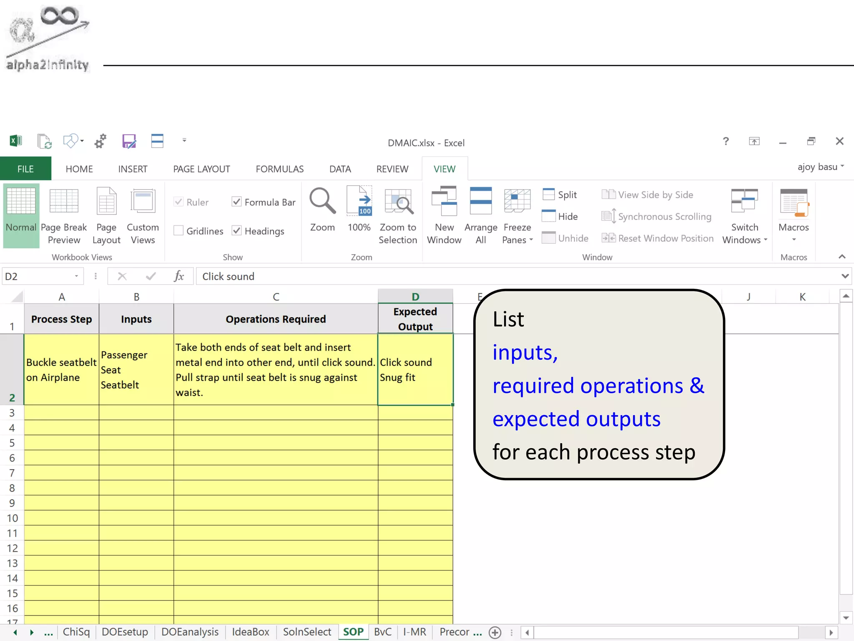Click vertical scrollbar up arrow
The height and width of the screenshot is (641, 854).
coord(846,296)
